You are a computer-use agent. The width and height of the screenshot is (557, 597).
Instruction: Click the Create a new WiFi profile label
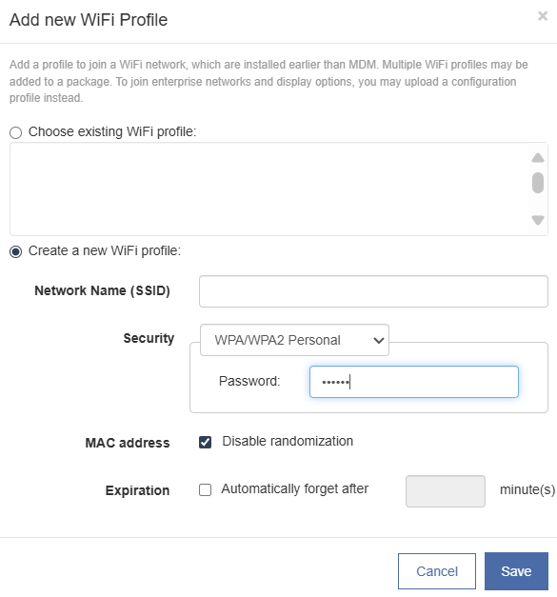(105, 251)
